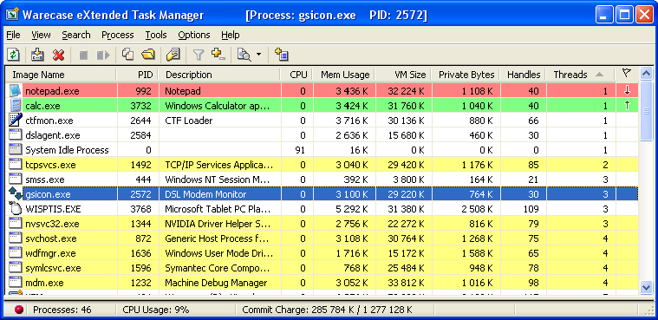Image resolution: width=658 pixels, height=320 pixels.
Task: Sort by the Description column header
Action: [x=219, y=75]
